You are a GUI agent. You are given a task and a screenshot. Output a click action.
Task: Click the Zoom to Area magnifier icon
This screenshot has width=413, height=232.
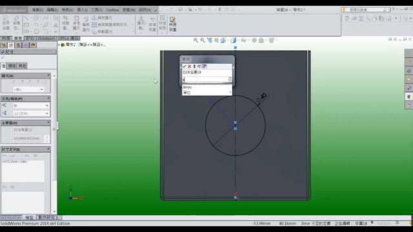tap(203, 40)
